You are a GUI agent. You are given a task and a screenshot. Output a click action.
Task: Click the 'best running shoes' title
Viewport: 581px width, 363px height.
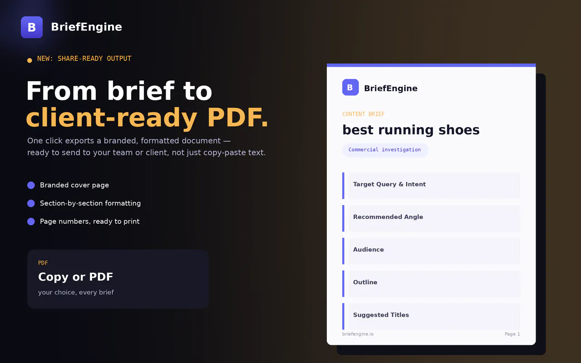(x=411, y=130)
